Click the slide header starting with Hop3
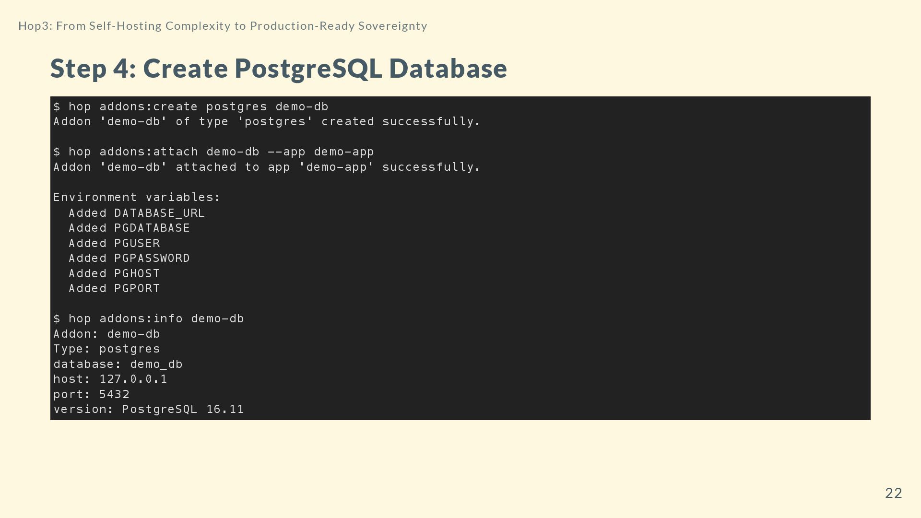921x518 pixels. point(223,26)
